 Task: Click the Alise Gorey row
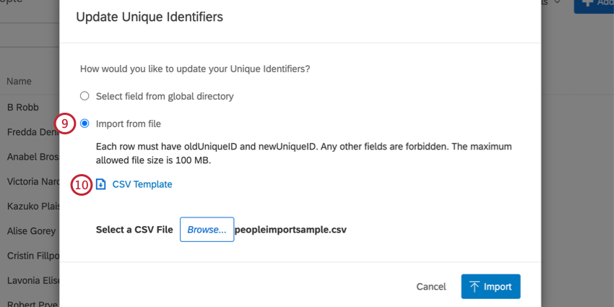(x=30, y=232)
